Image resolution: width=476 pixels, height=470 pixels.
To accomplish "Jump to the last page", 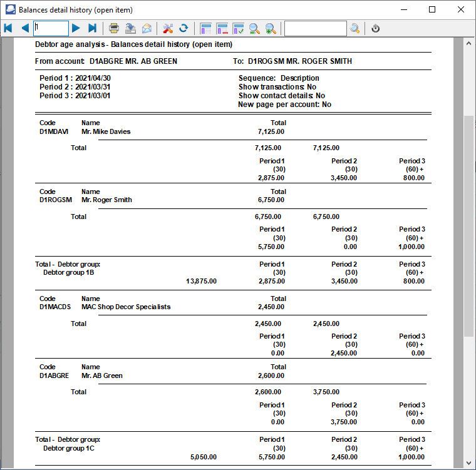I will tap(92, 28).
